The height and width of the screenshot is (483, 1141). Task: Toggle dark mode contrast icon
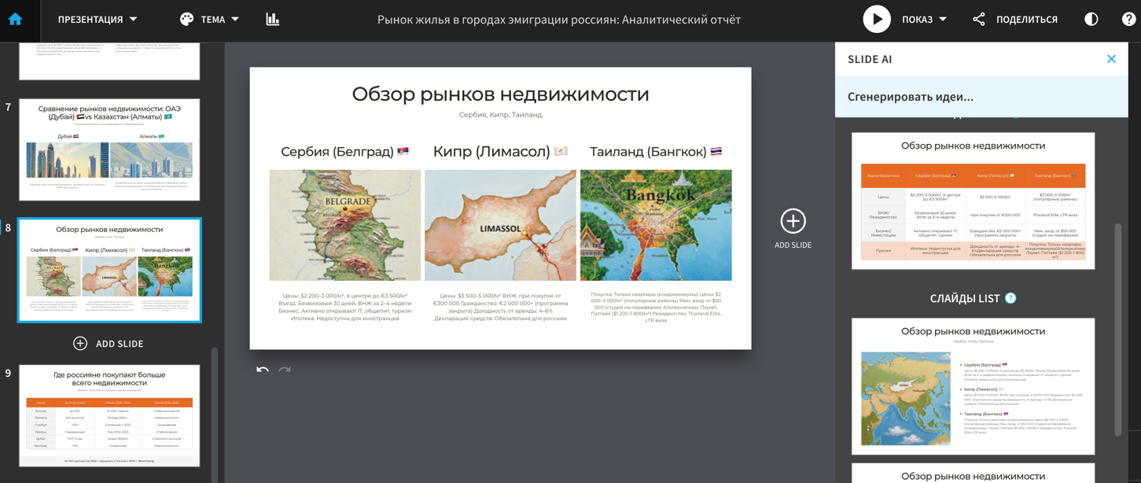pos(1091,20)
